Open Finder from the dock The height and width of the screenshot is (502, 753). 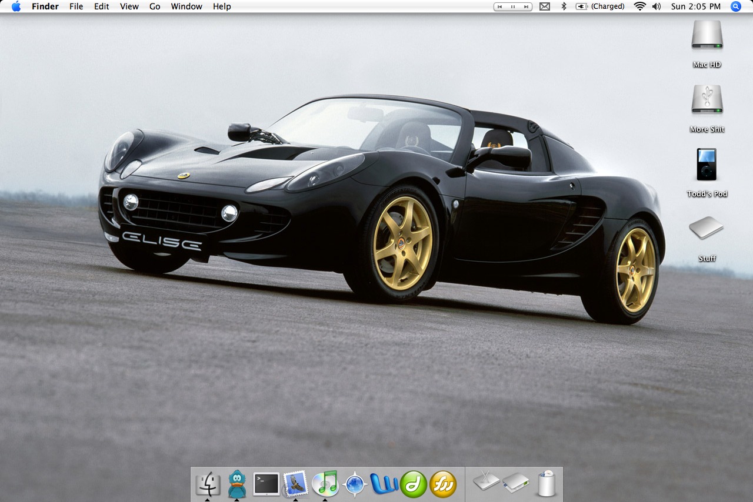208,484
